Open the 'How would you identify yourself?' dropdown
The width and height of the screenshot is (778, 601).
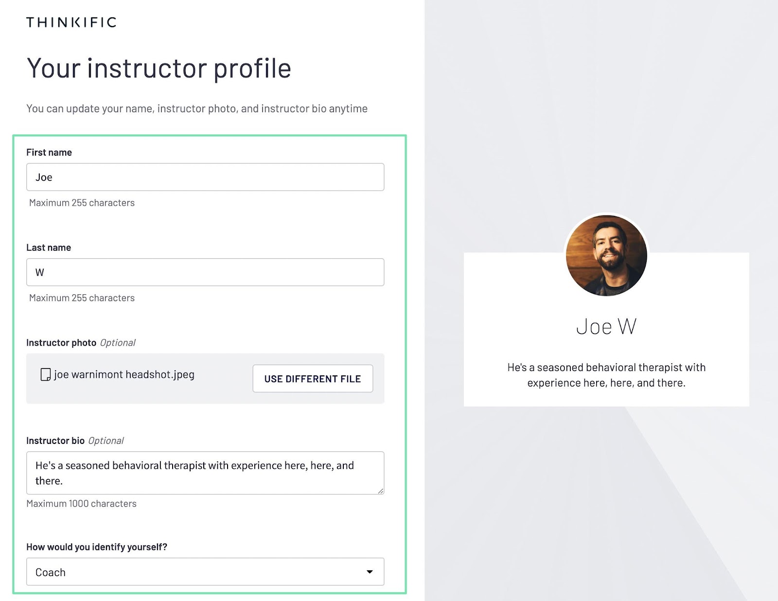[x=204, y=572]
